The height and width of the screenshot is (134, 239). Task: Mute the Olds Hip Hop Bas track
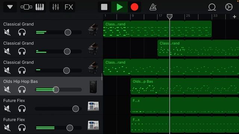point(7,90)
